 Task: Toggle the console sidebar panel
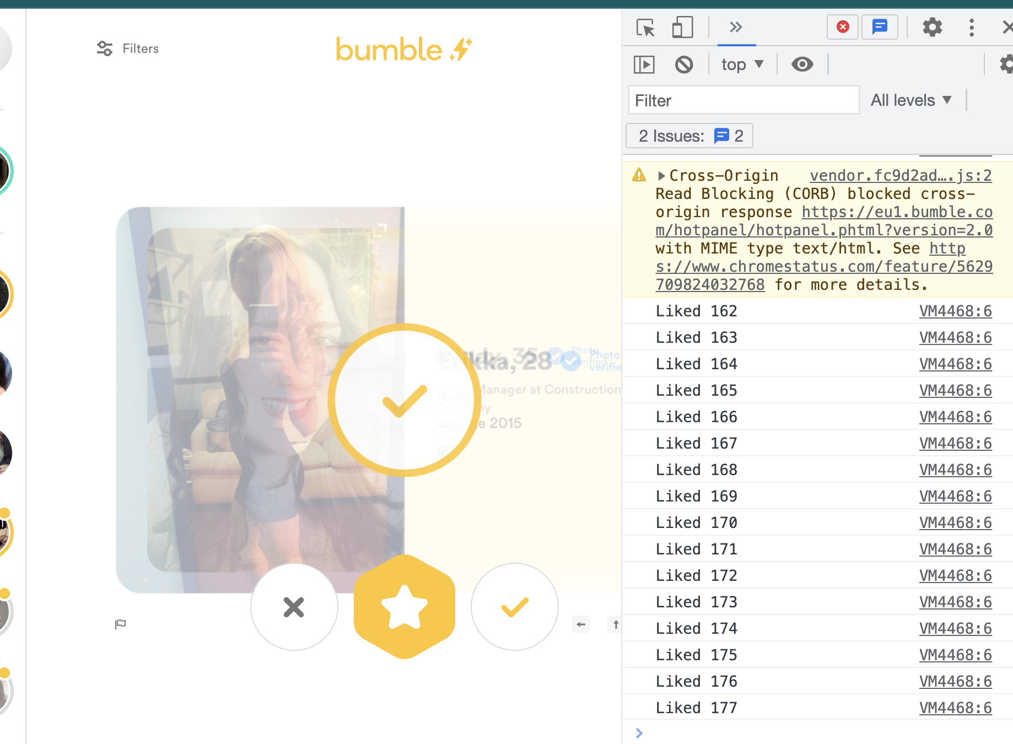click(x=644, y=65)
